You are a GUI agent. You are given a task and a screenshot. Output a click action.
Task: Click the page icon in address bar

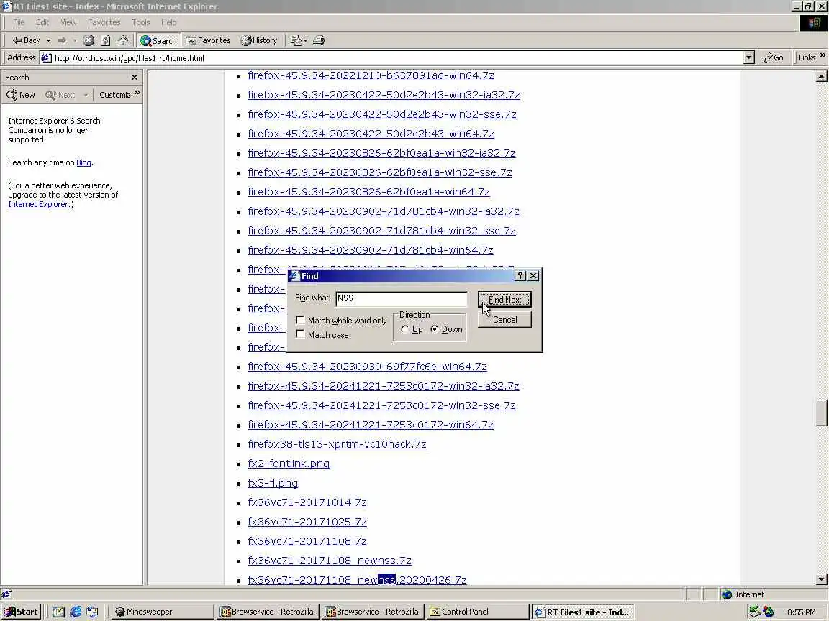(x=47, y=58)
